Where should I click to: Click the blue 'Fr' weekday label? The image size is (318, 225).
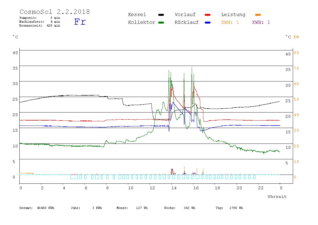coord(80,22)
